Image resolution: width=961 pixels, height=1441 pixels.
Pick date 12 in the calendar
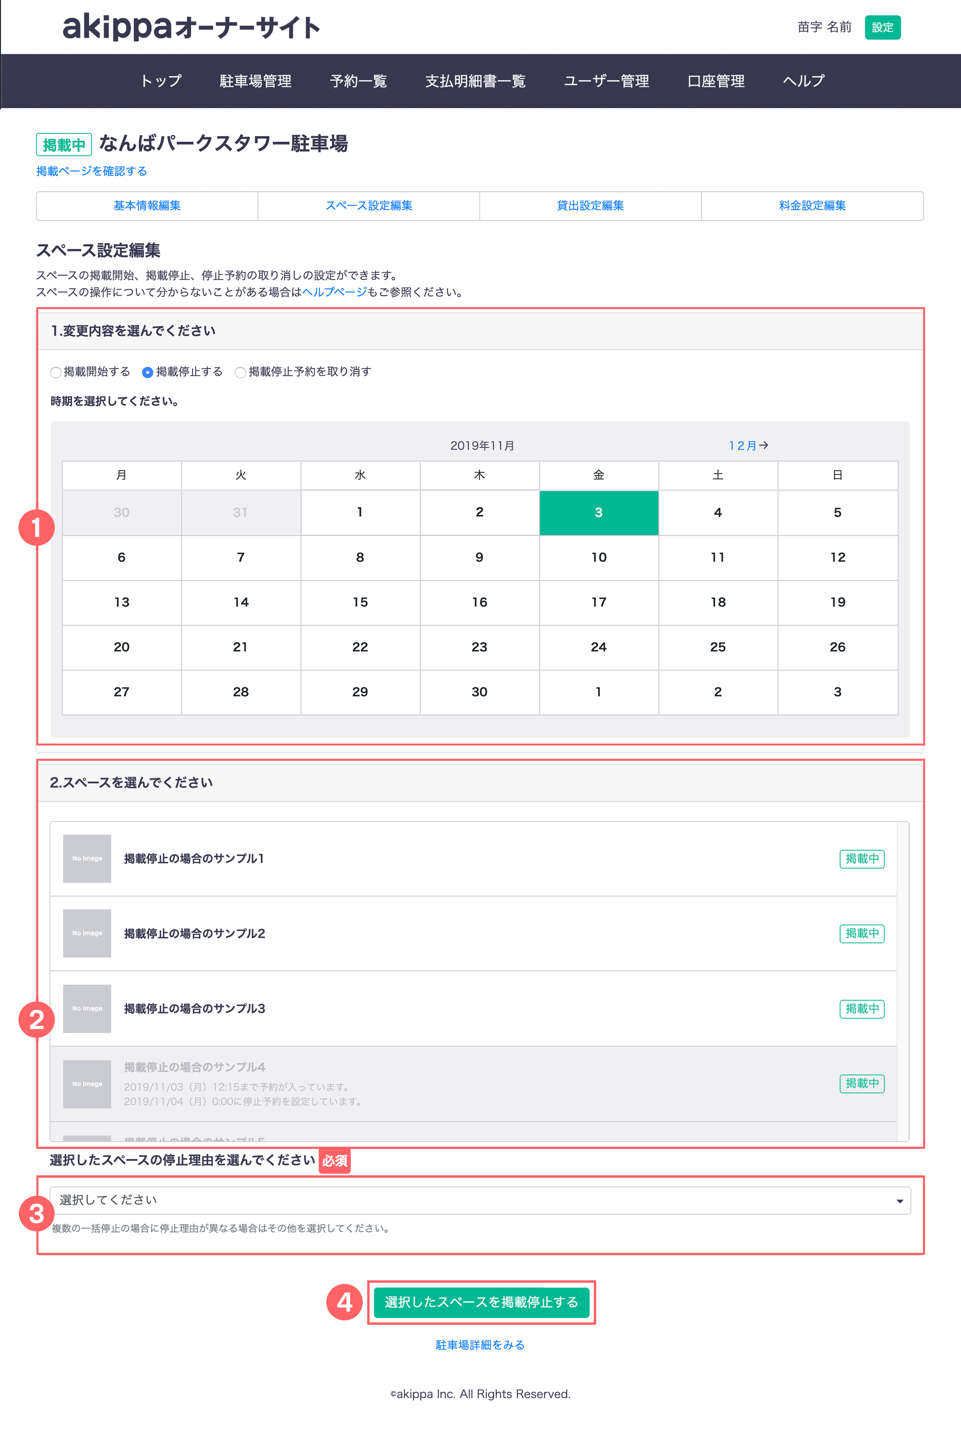pos(838,557)
